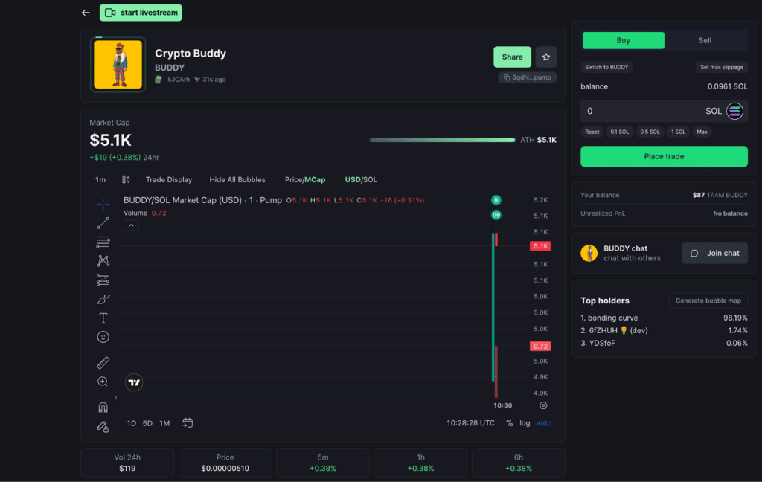Choose the Max amount preset
762x482 pixels.
click(702, 132)
